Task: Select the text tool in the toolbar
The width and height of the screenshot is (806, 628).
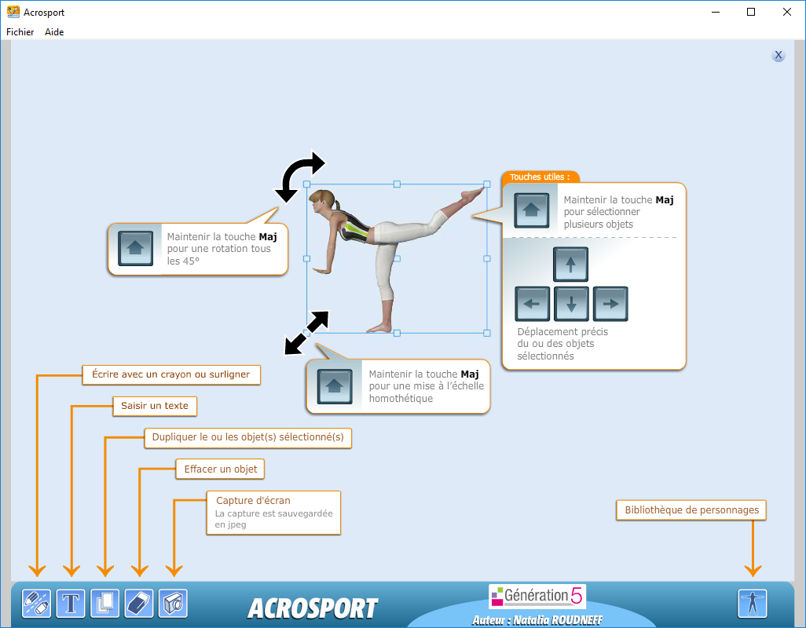Action: (x=70, y=603)
